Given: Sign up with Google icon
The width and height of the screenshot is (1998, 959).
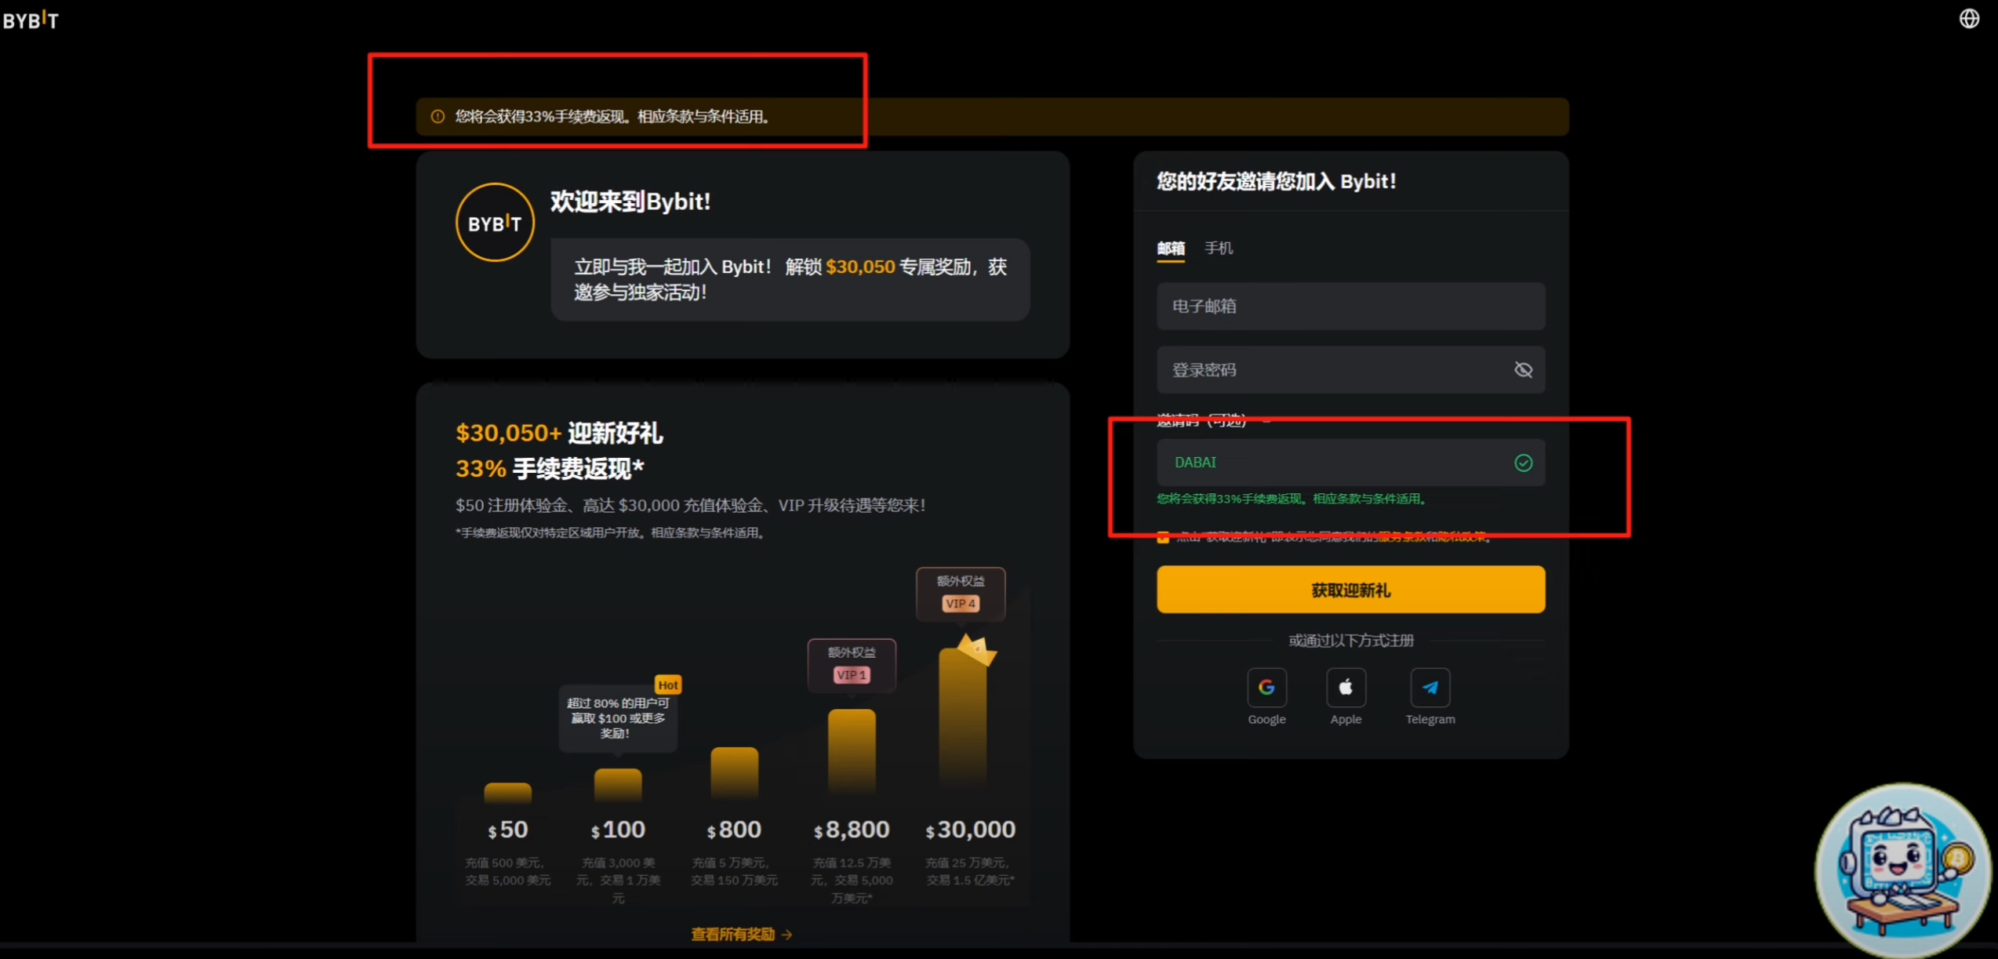Looking at the screenshot, I should coord(1266,688).
